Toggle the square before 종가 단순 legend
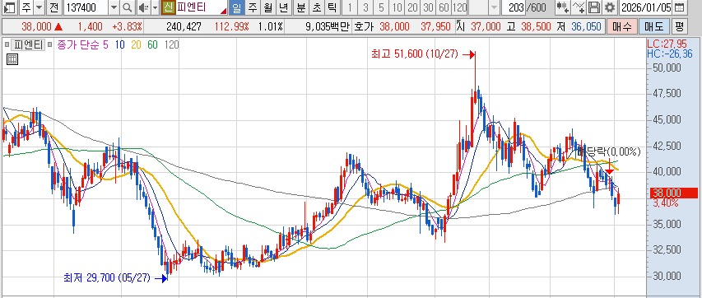702x298 pixels. pos(50,44)
